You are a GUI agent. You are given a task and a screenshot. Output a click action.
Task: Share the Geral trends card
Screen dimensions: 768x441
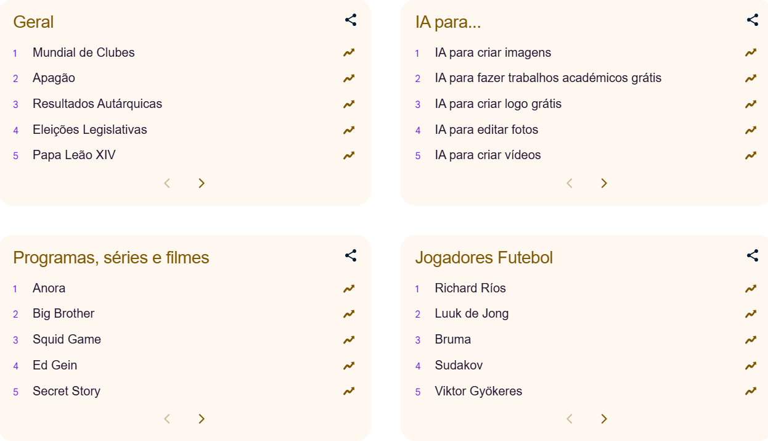pos(351,20)
